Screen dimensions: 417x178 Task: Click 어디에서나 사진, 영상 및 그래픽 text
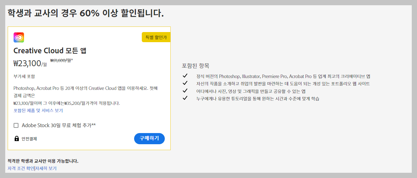[x=250, y=91]
